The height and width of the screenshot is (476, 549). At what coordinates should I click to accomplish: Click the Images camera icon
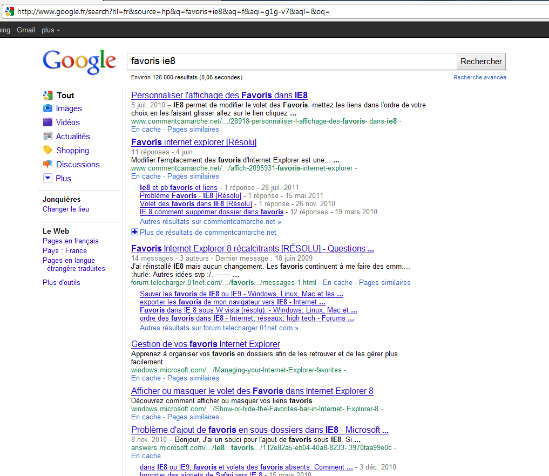point(48,108)
